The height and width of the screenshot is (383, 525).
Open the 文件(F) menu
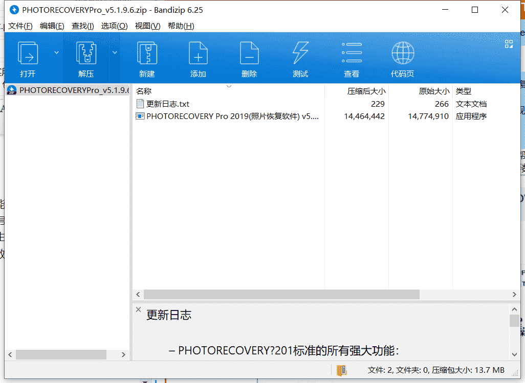coord(20,26)
